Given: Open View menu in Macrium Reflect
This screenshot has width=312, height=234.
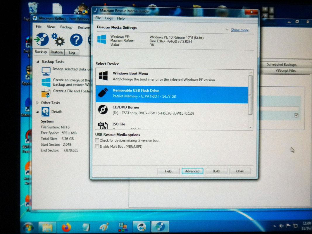Looking at the screenshot, I should point(51,27).
